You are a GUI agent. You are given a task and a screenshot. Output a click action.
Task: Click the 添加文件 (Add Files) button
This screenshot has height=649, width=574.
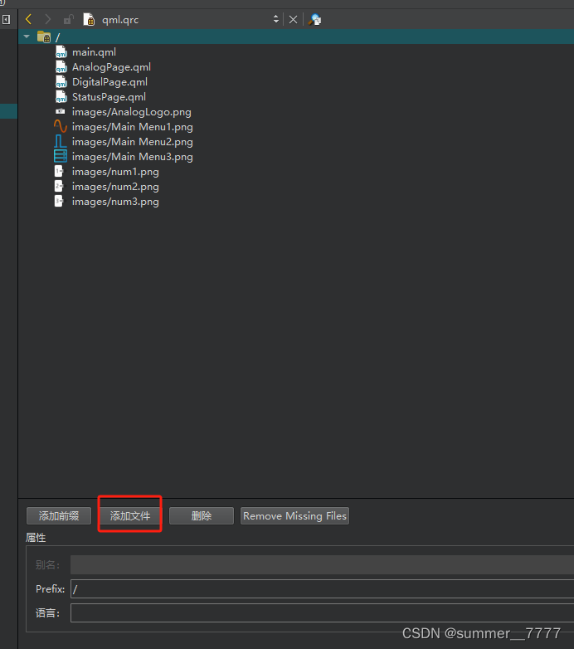point(130,515)
